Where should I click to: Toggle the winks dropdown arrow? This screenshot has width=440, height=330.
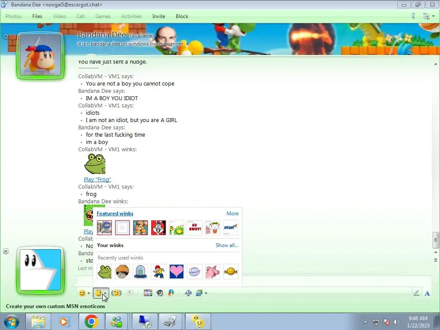coord(105,293)
